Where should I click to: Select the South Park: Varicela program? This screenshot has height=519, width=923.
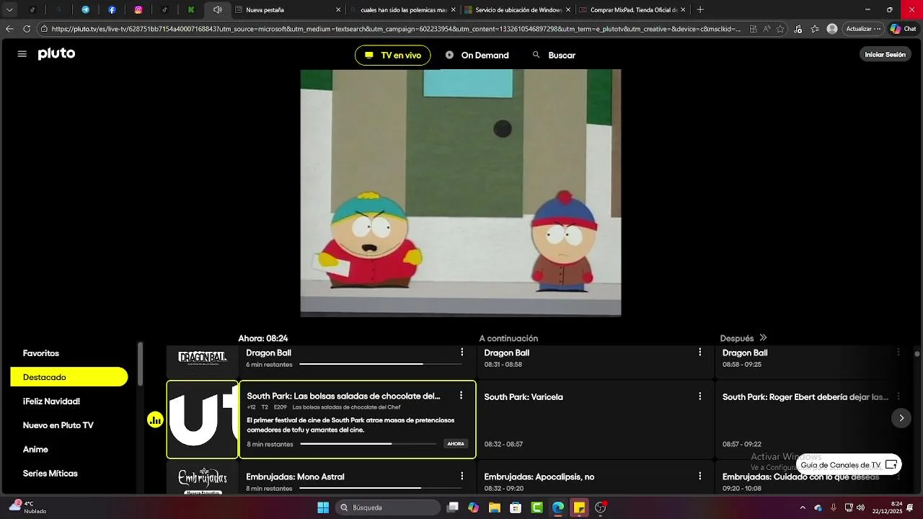tap(595, 420)
